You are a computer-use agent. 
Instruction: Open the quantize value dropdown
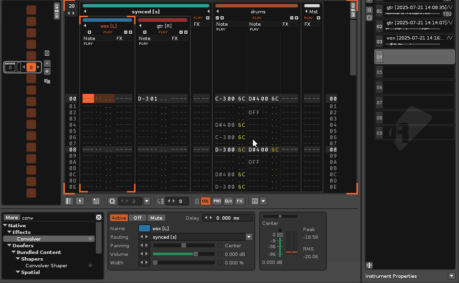click(147, 201)
